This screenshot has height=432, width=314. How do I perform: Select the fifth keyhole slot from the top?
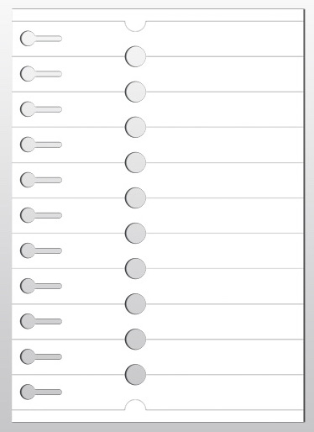(41, 180)
